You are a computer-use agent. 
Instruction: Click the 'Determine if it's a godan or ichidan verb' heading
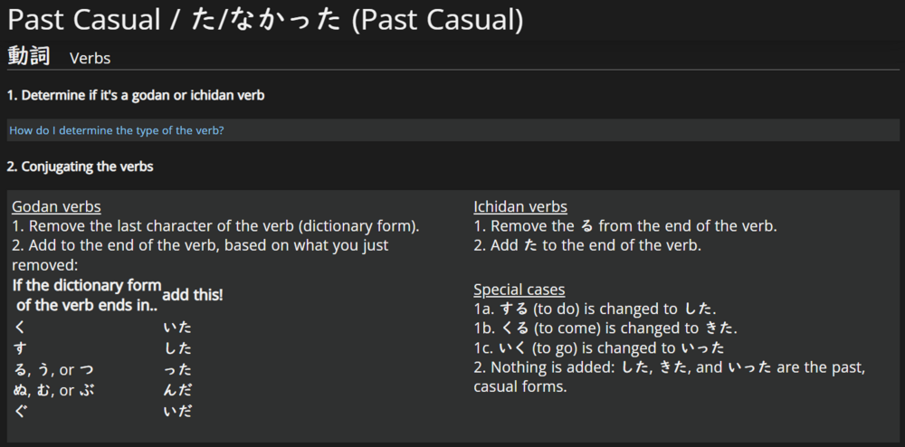(136, 95)
